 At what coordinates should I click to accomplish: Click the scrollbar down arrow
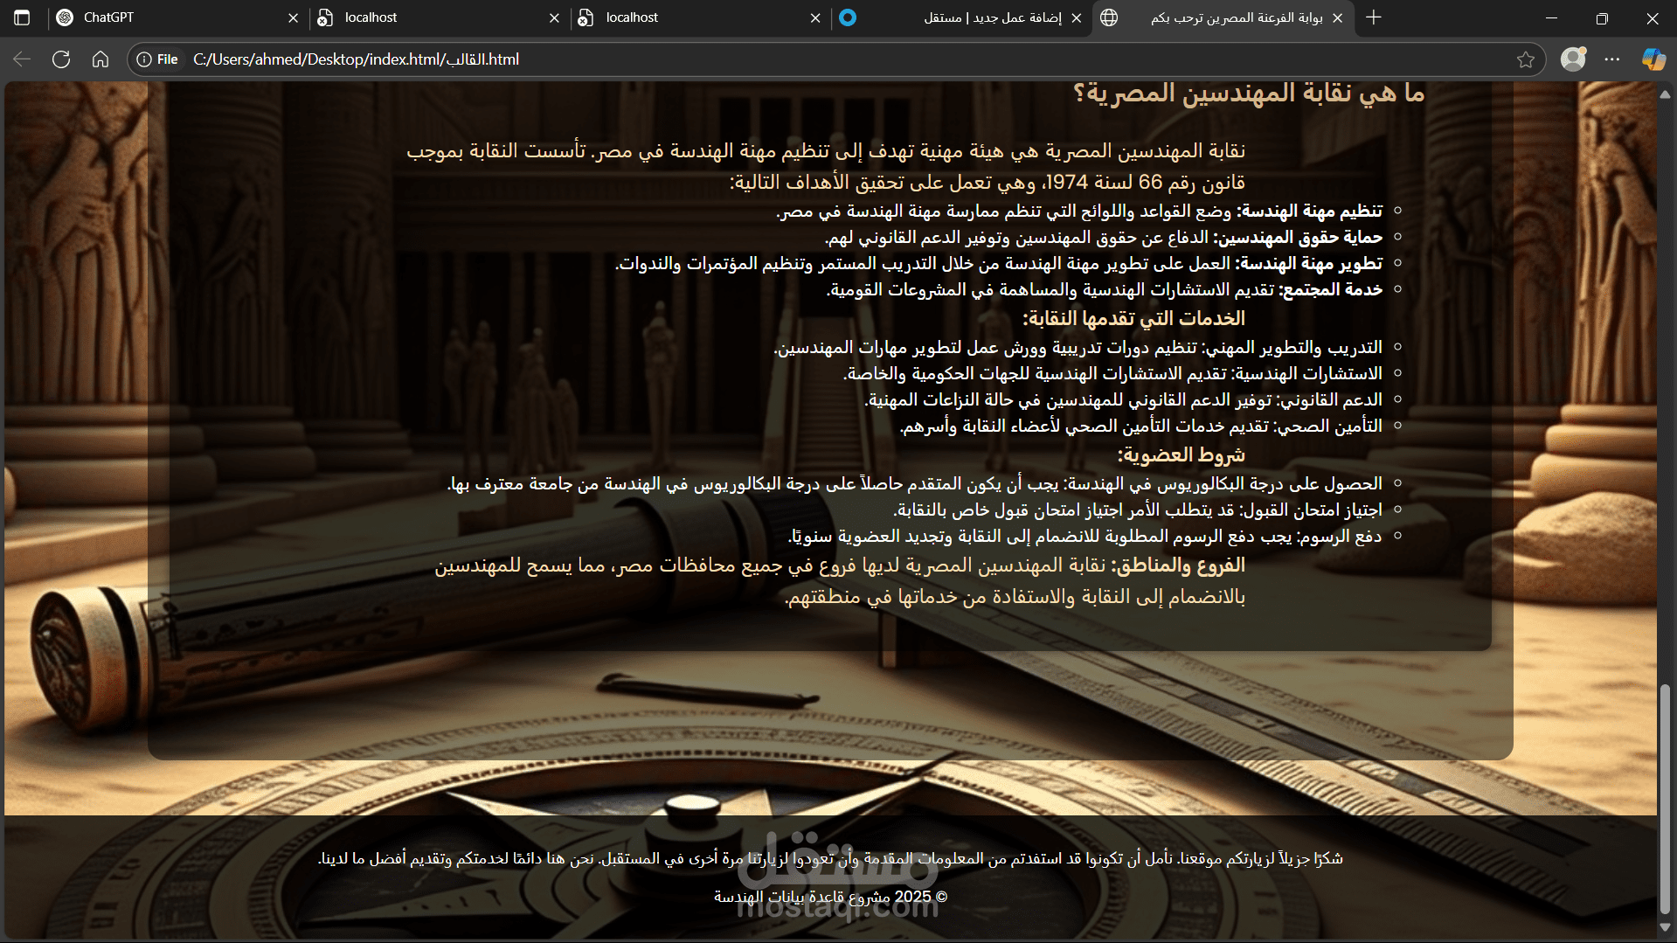[1666, 928]
